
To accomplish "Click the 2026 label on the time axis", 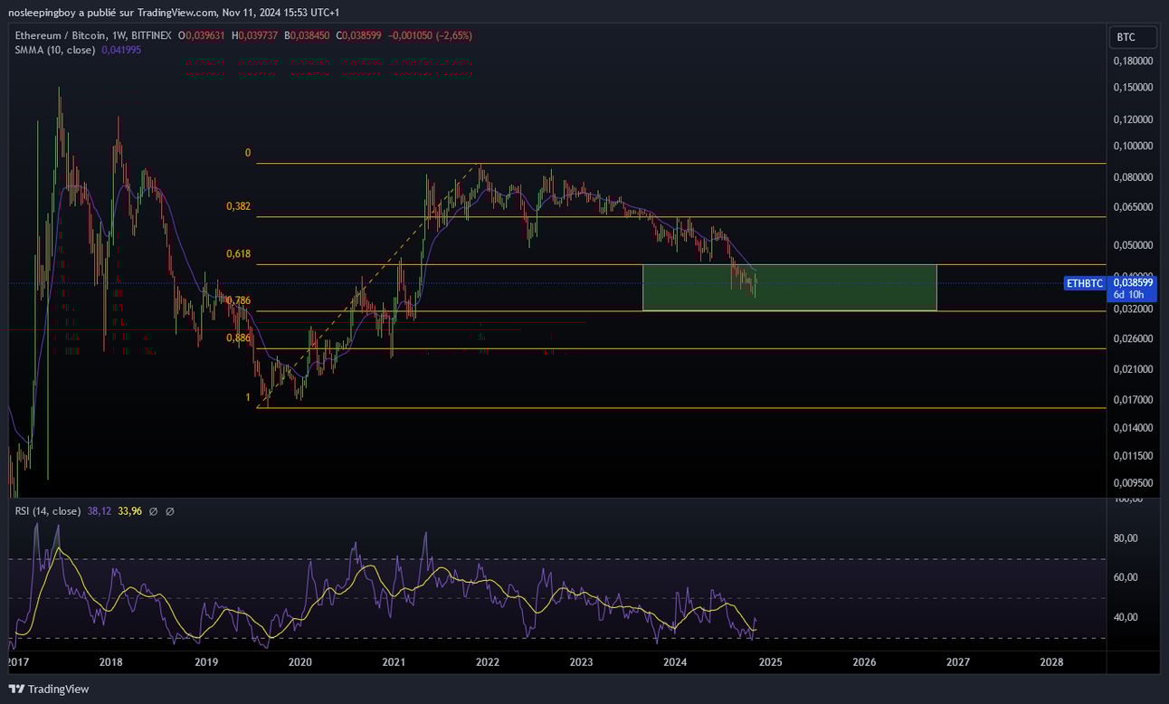I will (864, 662).
